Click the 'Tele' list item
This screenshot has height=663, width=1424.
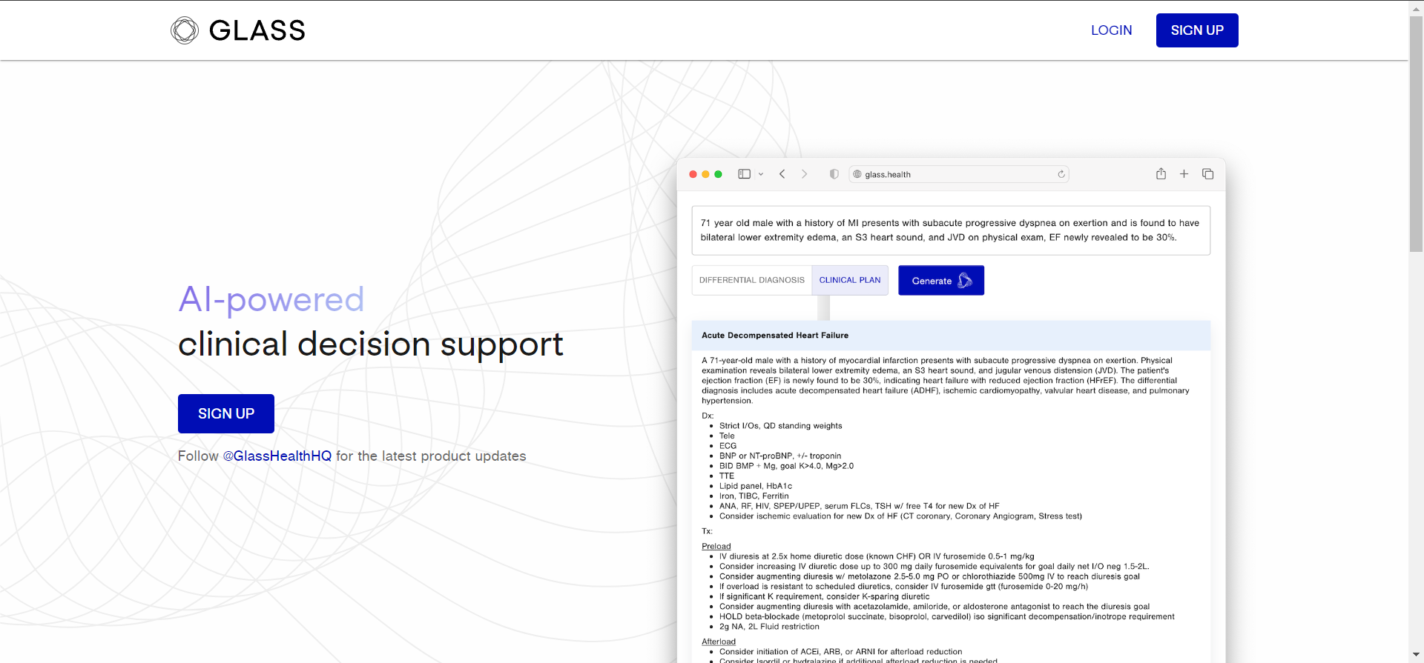(x=727, y=436)
